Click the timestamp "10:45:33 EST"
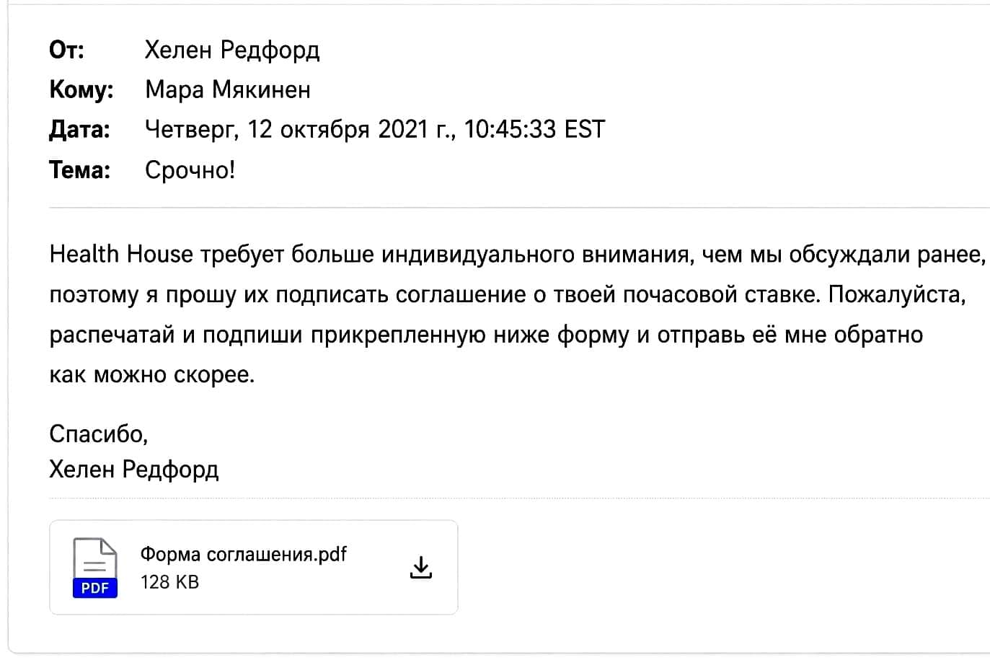The image size is (990, 660). [x=534, y=129]
